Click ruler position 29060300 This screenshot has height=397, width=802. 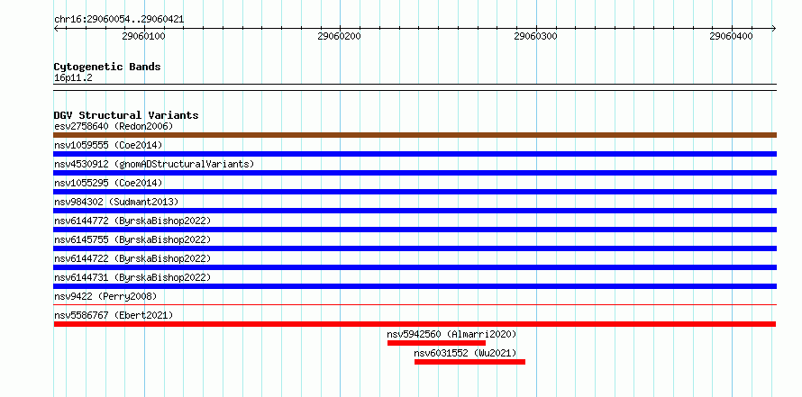[535, 36]
